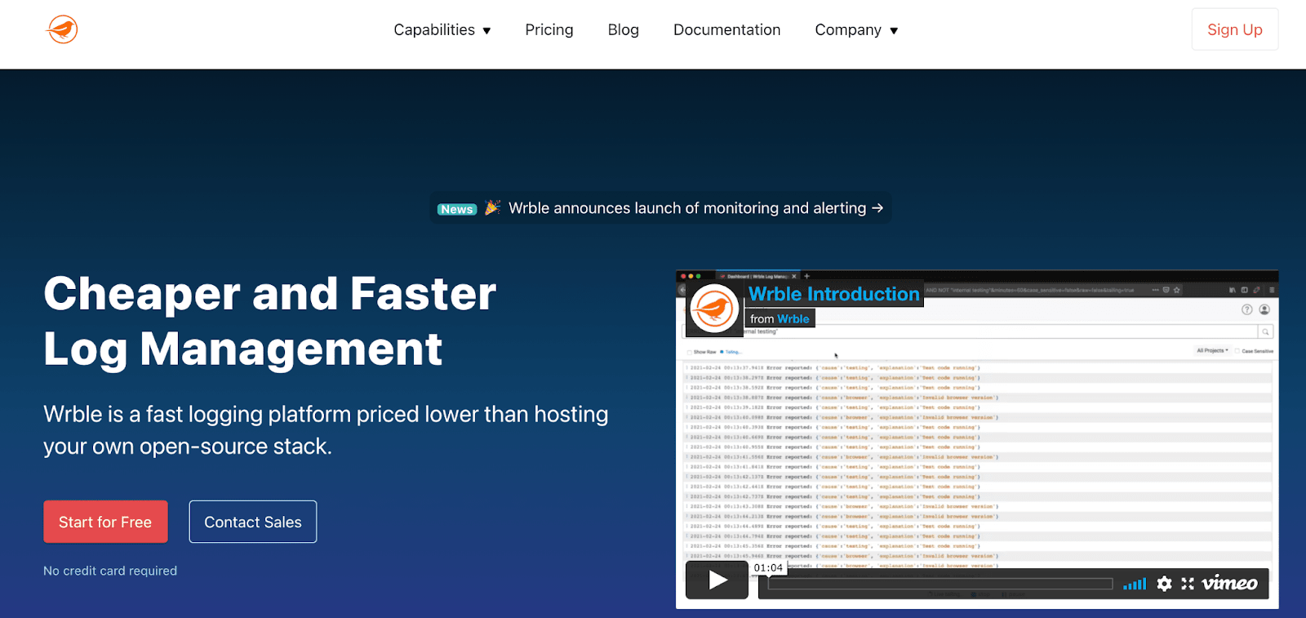Viewport: 1306px width, 618px height.
Task: Expand the Company dropdown menu
Action: click(x=856, y=30)
